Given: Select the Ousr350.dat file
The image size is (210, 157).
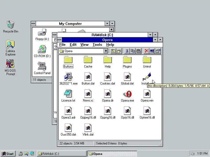Looking at the screenshot, I should pos(68,130).
